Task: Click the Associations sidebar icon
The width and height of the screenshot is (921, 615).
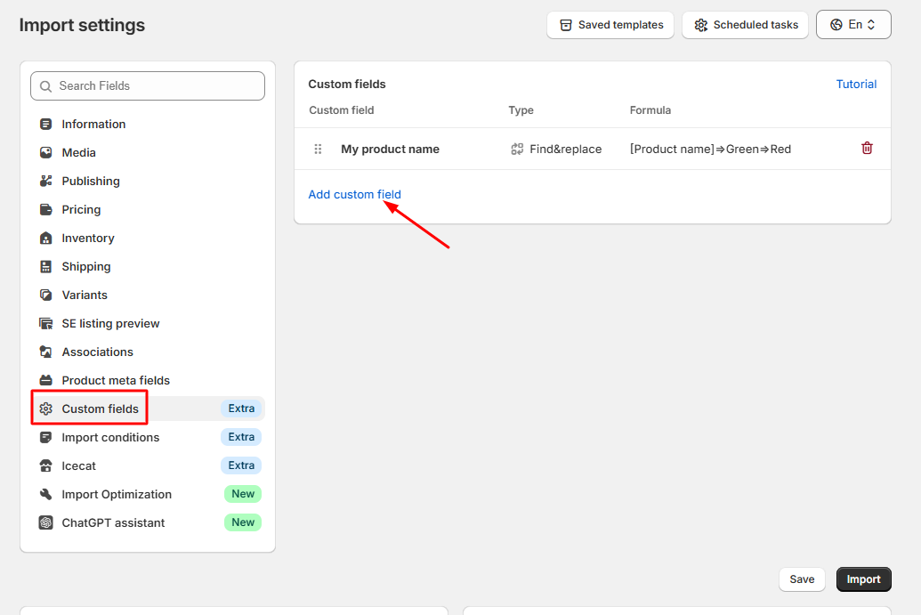Action: (x=45, y=352)
